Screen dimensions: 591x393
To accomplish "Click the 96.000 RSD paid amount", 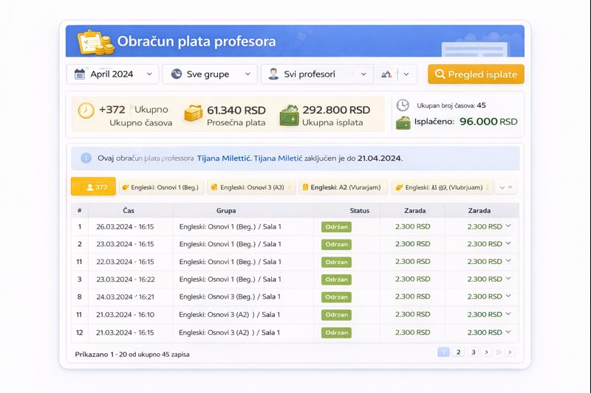I will pos(488,122).
